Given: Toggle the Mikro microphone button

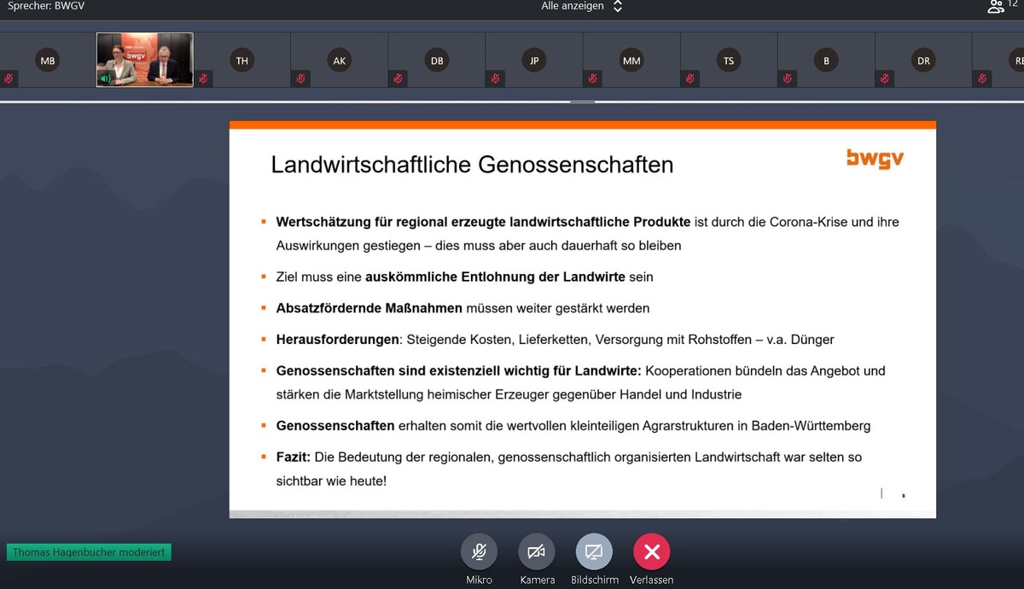Looking at the screenshot, I should (479, 552).
